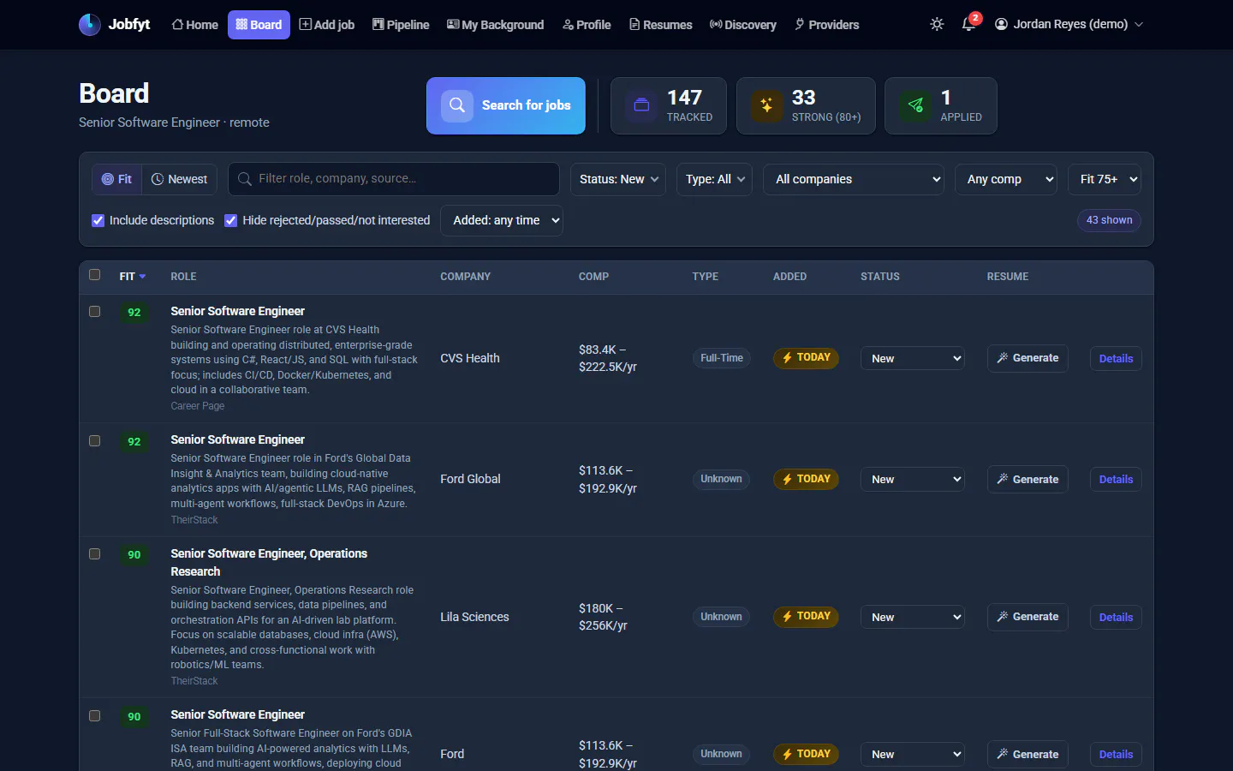Click the Board tab grid icon
1233x771 pixels.
tap(241, 25)
